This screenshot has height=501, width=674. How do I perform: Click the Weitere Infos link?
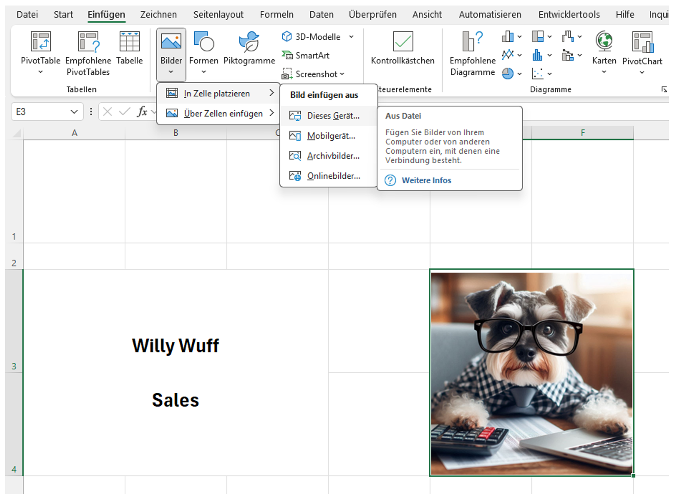(x=426, y=180)
